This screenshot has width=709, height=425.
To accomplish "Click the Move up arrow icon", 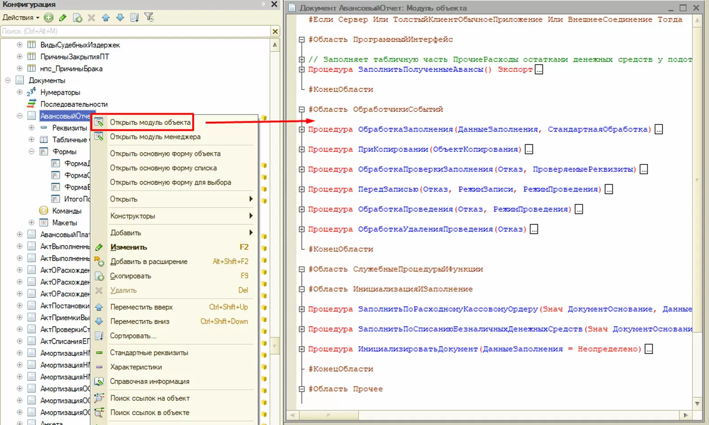I will (106, 18).
